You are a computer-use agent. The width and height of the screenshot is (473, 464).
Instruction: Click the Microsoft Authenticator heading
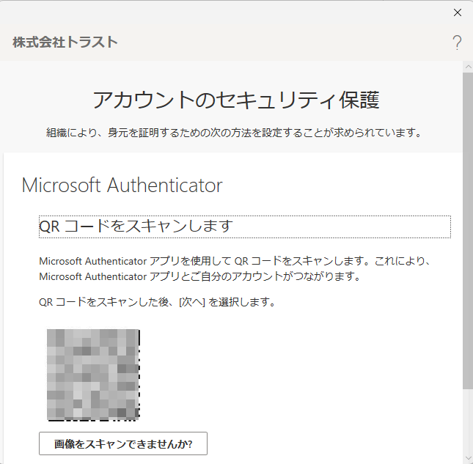coord(122,185)
